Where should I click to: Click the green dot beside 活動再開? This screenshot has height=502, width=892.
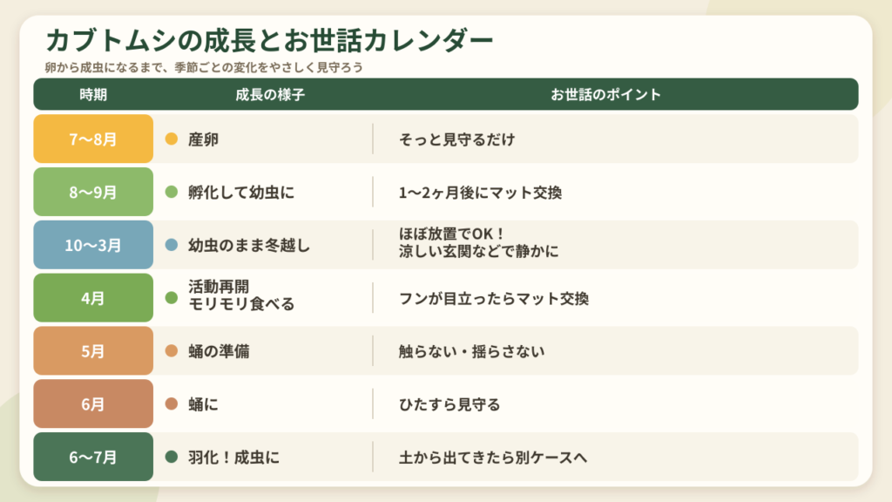click(x=172, y=298)
